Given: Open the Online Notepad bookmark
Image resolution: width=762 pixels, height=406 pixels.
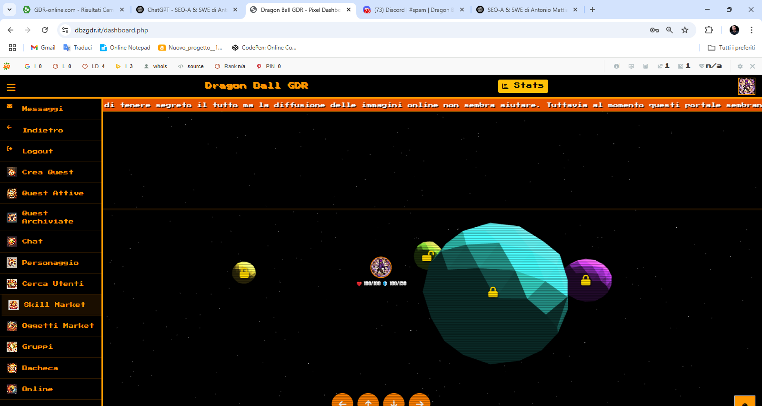Looking at the screenshot, I should [125, 48].
